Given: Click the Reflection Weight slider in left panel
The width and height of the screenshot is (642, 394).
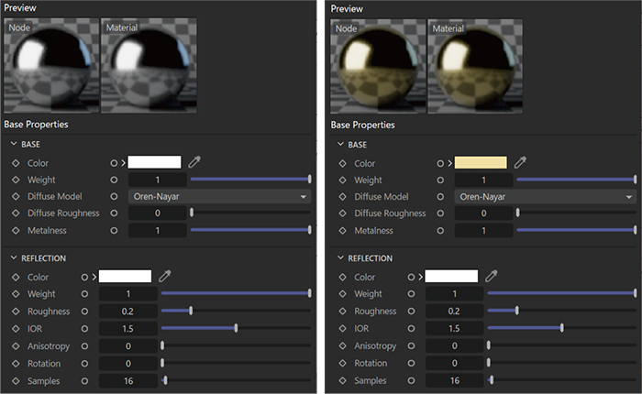Looking at the screenshot, I should coord(236,293).
